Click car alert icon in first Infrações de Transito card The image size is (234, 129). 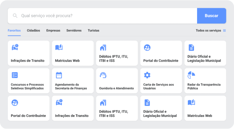click(15, 47)
